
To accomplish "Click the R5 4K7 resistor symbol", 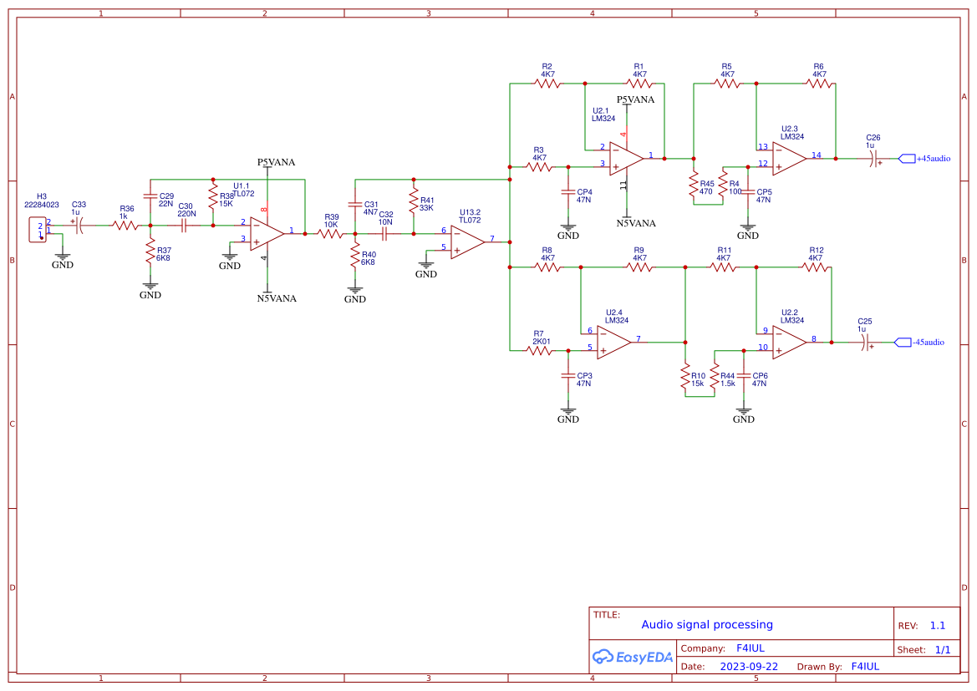I will tap(727, 84).
